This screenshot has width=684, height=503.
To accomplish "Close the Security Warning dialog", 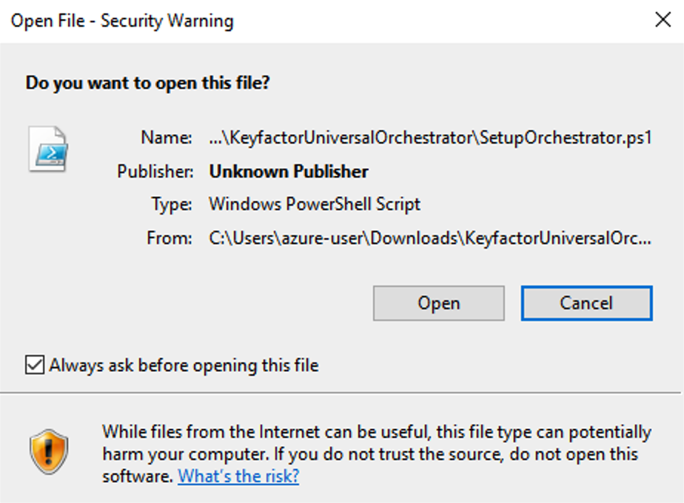I will 663,20.
